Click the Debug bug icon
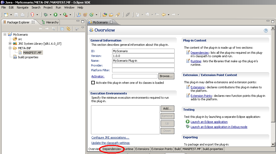Image resolution: width=276 pixels, height=154 pixels. [46, 15]
